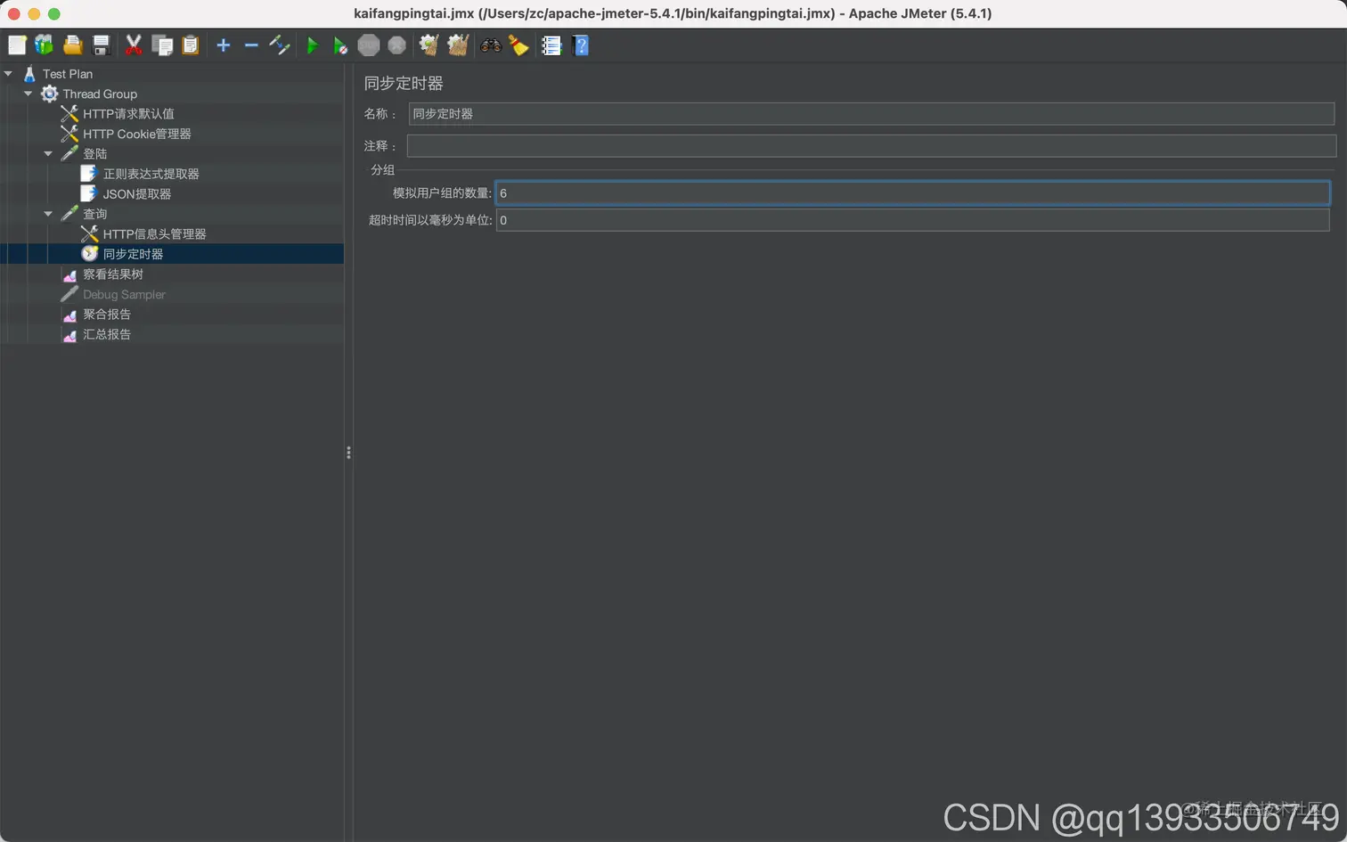The height and width of the screenshot is (842, 1347).
Task: Focus the 超时时间以毫秒为单位 field
Action: pyautogui.click(x=912, y=220)
